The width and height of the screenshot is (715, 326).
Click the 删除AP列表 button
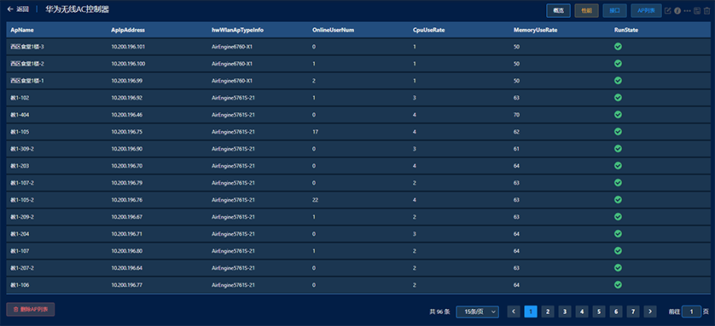31,309
